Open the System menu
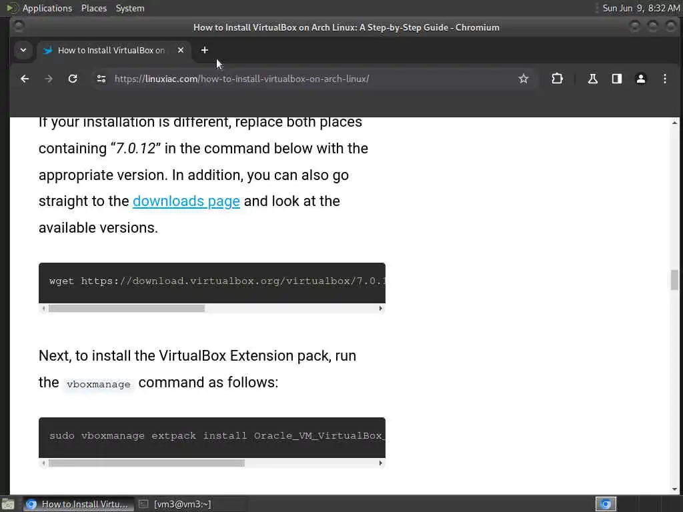This screenshot has width=683, height=512. point(130,8)
